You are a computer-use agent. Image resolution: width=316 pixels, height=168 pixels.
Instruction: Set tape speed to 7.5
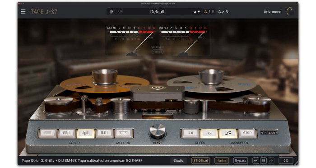coord(191,133)
